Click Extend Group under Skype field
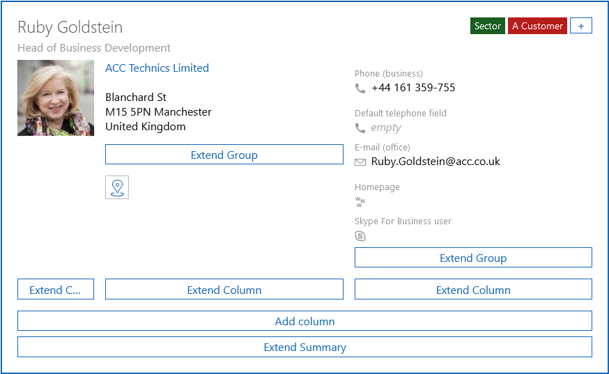The width and height of the screenshot is (609, 374). coord(473,258)
